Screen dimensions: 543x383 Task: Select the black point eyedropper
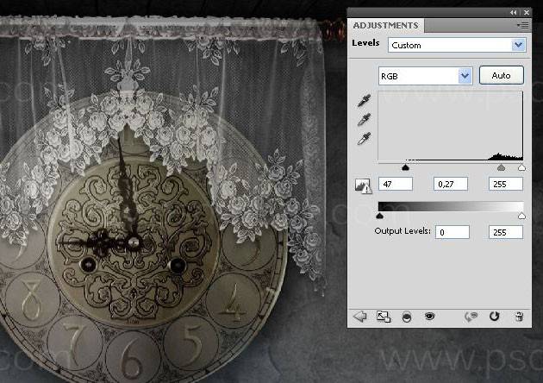(364, 101)
